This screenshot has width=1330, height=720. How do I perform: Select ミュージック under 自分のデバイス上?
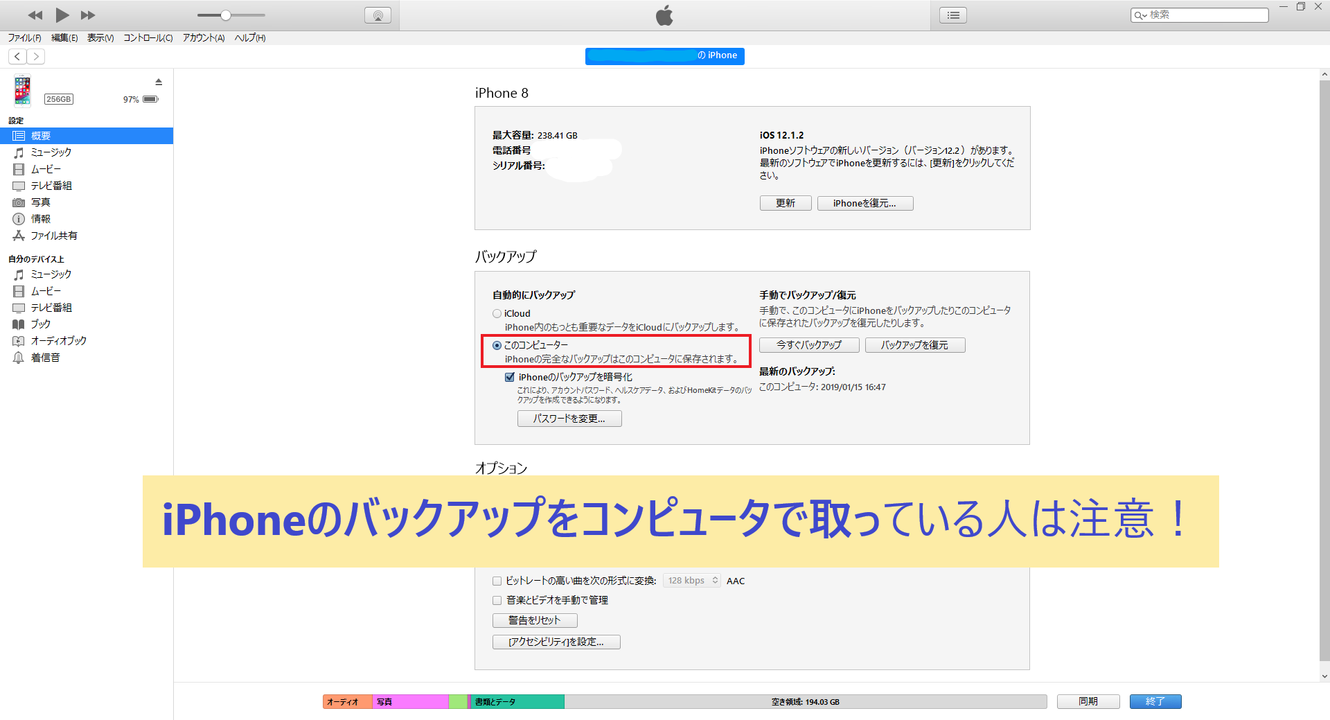coord(87,274)
